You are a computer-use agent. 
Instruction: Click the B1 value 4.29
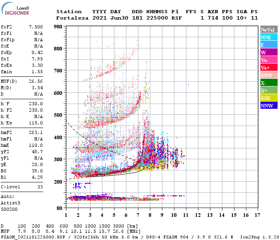click(x=37, y=177)
